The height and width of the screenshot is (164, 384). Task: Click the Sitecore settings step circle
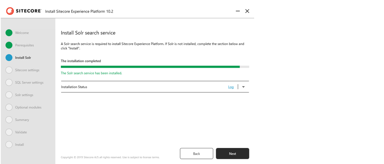9,70
